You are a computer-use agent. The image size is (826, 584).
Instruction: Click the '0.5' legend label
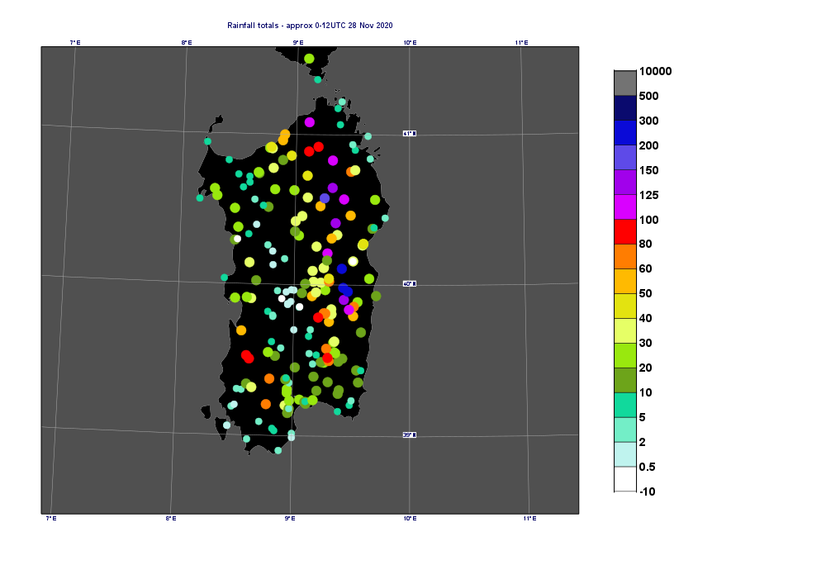click(x=647, y=467)
